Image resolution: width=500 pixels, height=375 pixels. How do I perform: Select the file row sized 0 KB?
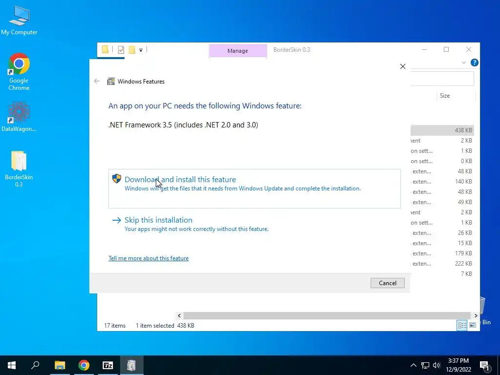(442, 161)
